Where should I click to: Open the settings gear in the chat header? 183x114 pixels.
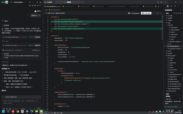click(x=37, y=2)
